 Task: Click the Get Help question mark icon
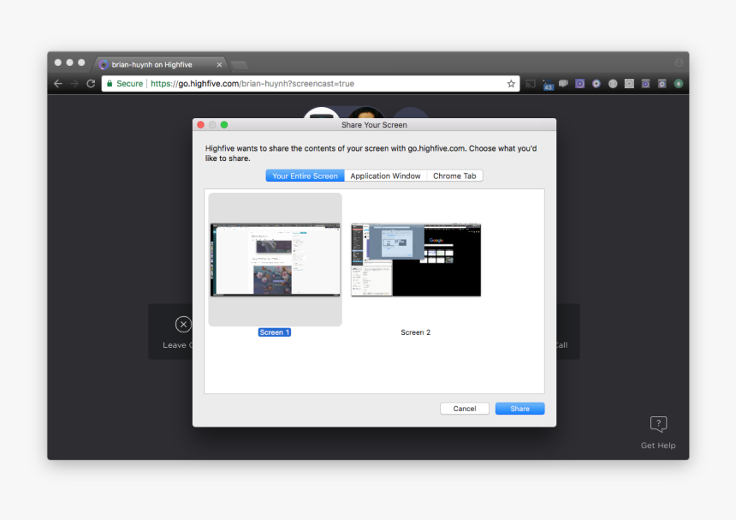[658, 424]
